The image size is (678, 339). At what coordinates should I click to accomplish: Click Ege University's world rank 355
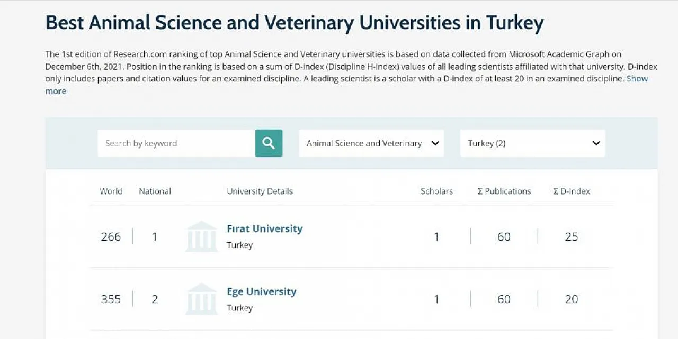tap(111, 299)
